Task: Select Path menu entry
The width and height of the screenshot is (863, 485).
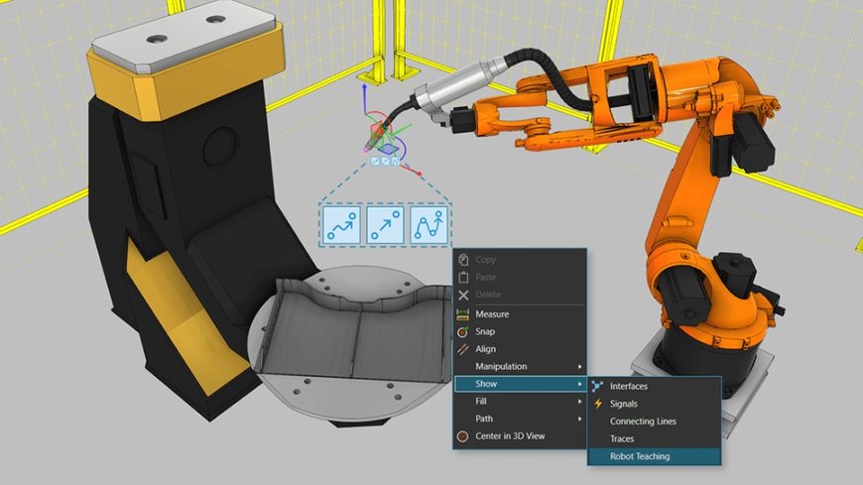Action: [x=520, y=419]
